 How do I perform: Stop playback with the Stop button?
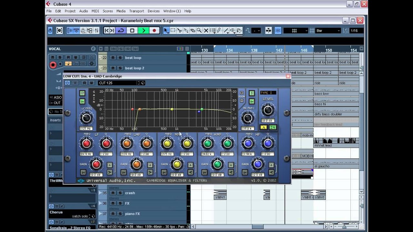132,31
